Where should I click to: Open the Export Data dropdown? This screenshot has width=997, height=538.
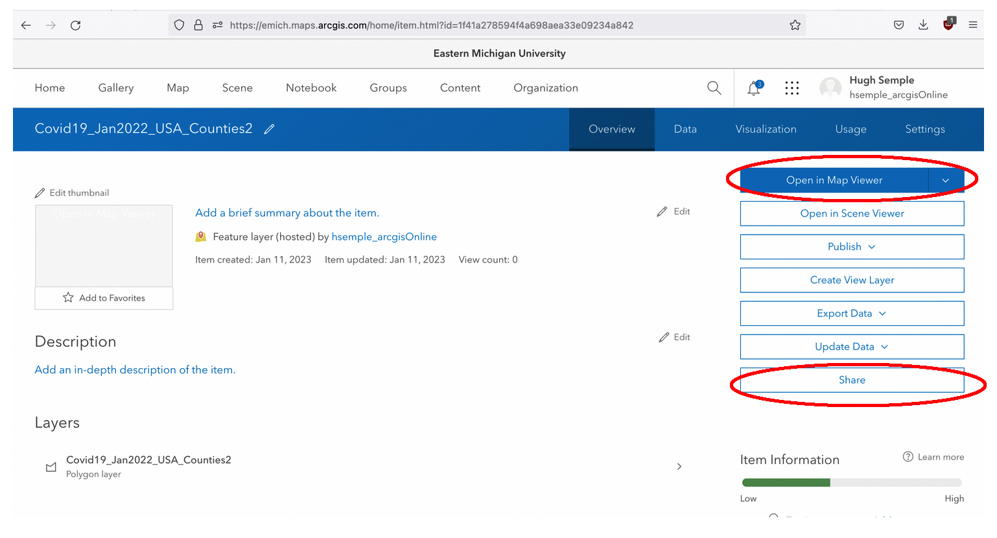(852, 314)
